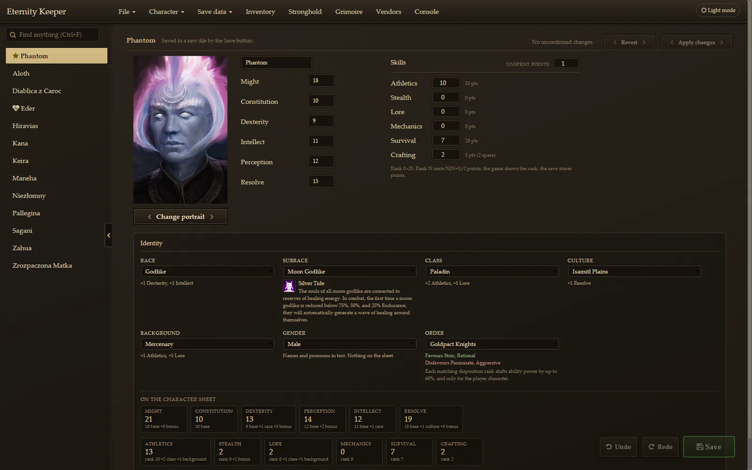This screenshot has width=752, height=470.
Task: Open the Class dropdown showing Paladin
Action: coord(492,272)
